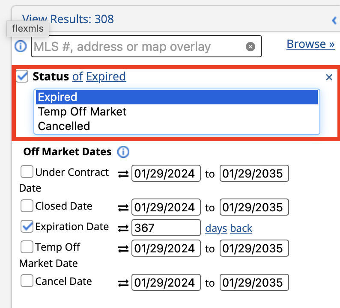Viewport: 340px width, 308px height.
Task: Edit Under Contract Date end field
Action: click(x=254, y=173)
